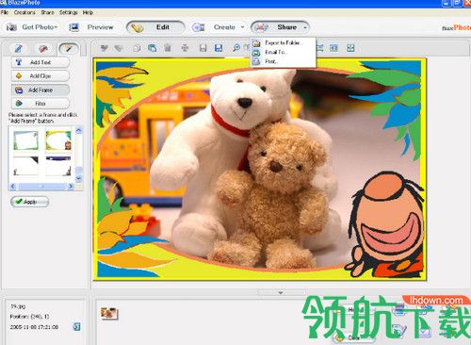Open the magic wand tab in the left panel
This screenshot has height=345, width=471.
[x=68, y=49]
